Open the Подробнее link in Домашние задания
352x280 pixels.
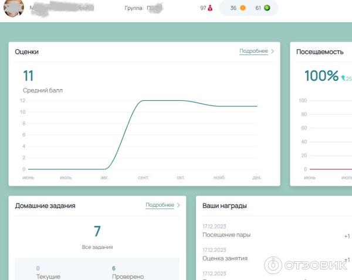pyautogui.click(x=160, y=206)
